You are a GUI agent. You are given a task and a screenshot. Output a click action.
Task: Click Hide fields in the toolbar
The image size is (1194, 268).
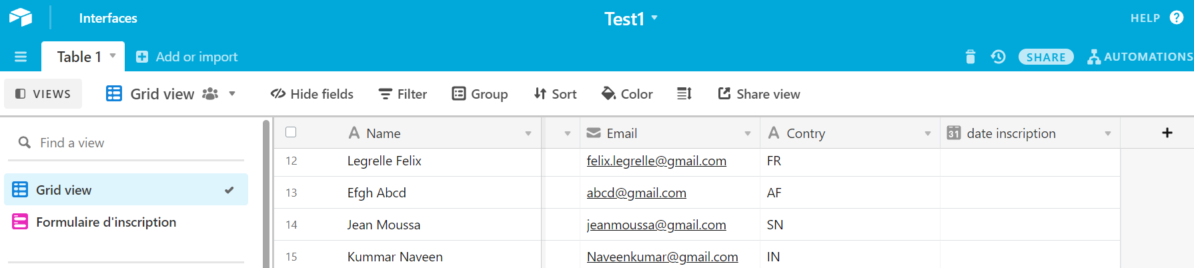312,94
